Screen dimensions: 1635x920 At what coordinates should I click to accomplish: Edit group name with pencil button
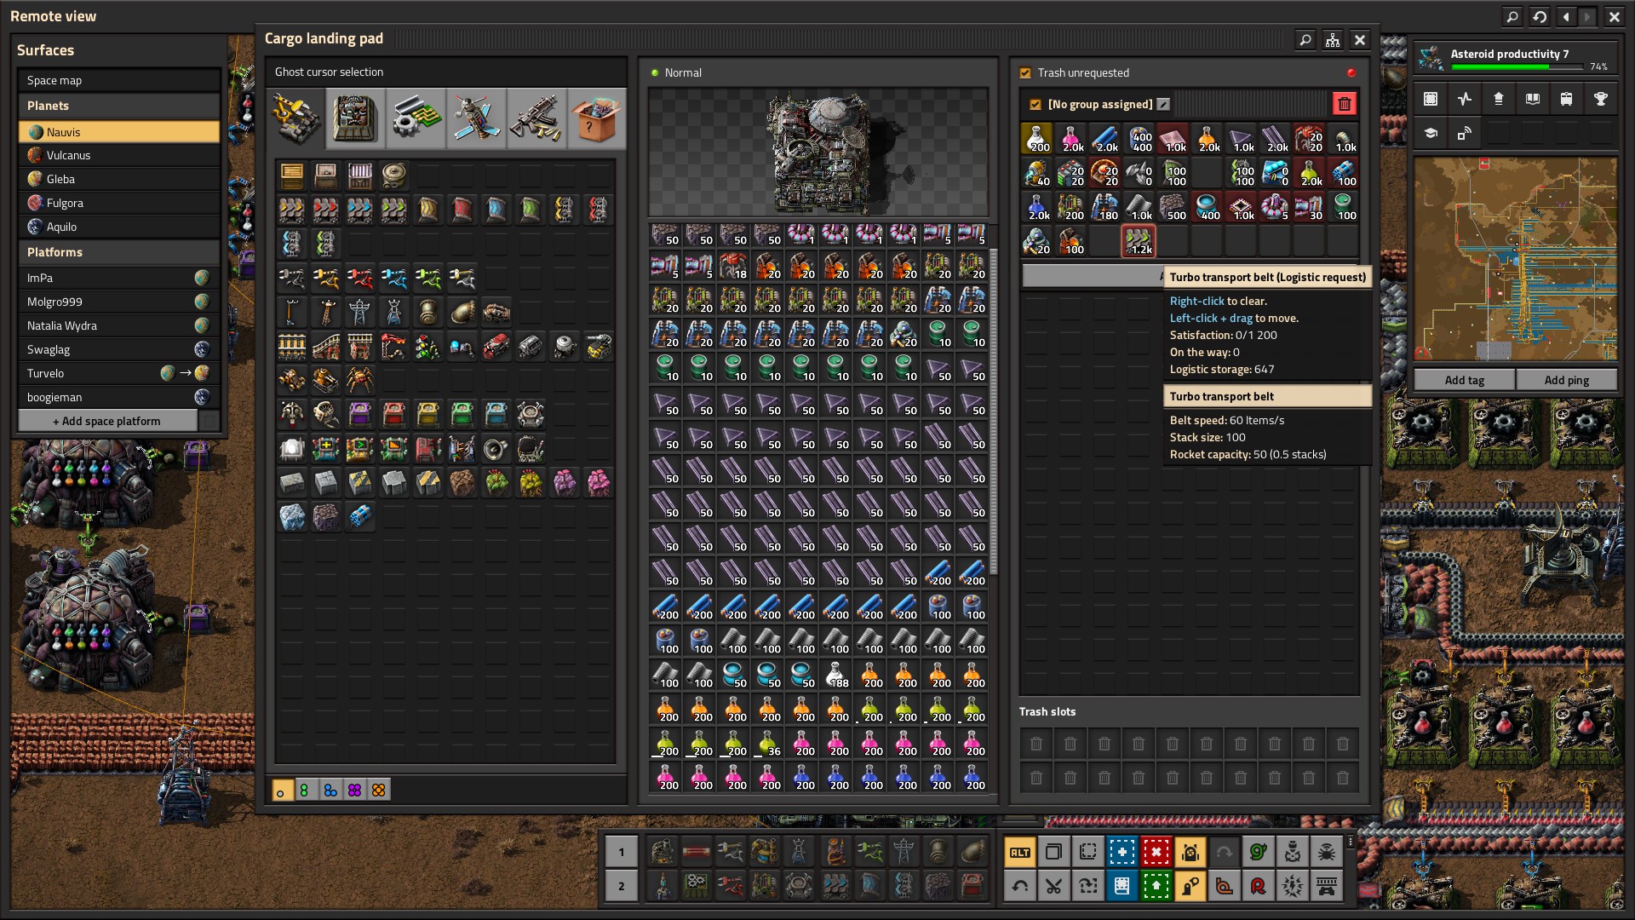(x=1163, y=105)
